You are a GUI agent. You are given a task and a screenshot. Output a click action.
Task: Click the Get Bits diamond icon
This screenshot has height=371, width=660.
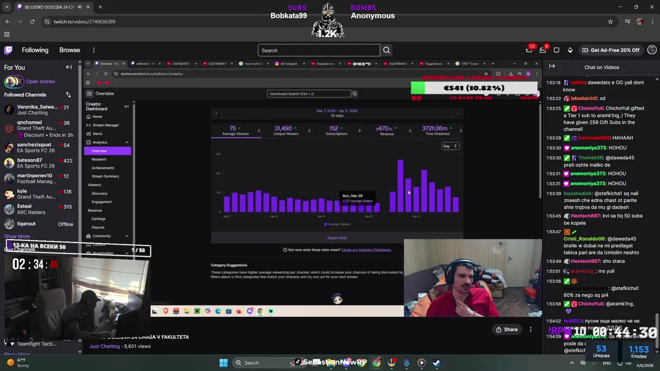click(x=570, y=50)
